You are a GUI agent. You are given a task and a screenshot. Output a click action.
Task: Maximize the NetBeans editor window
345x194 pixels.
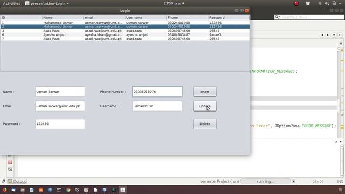[340, 35]
